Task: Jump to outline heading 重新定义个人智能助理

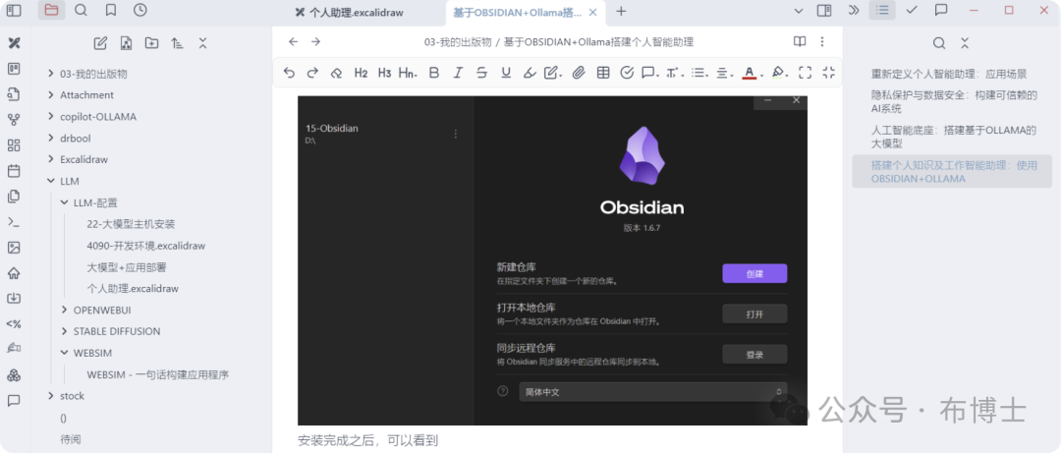Action: point(949,74)
